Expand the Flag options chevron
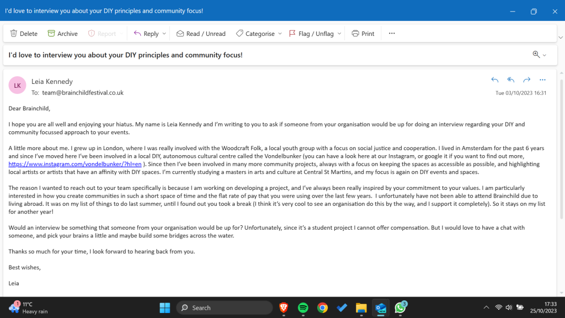Screen dimensions: 565x318 (x=339, y=34)
